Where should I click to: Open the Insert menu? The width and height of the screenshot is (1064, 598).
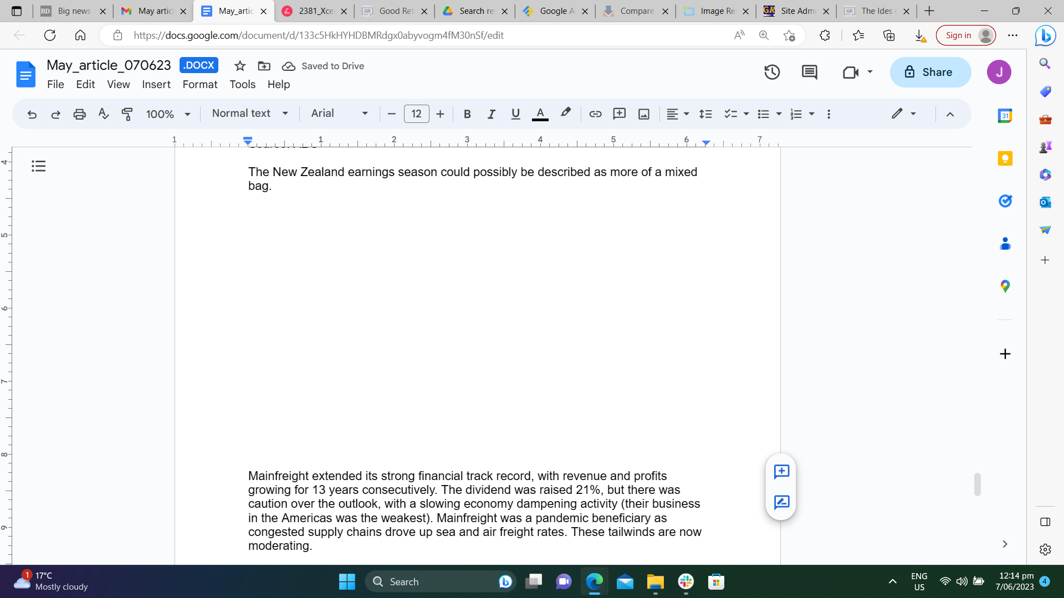tap(156, 84)
